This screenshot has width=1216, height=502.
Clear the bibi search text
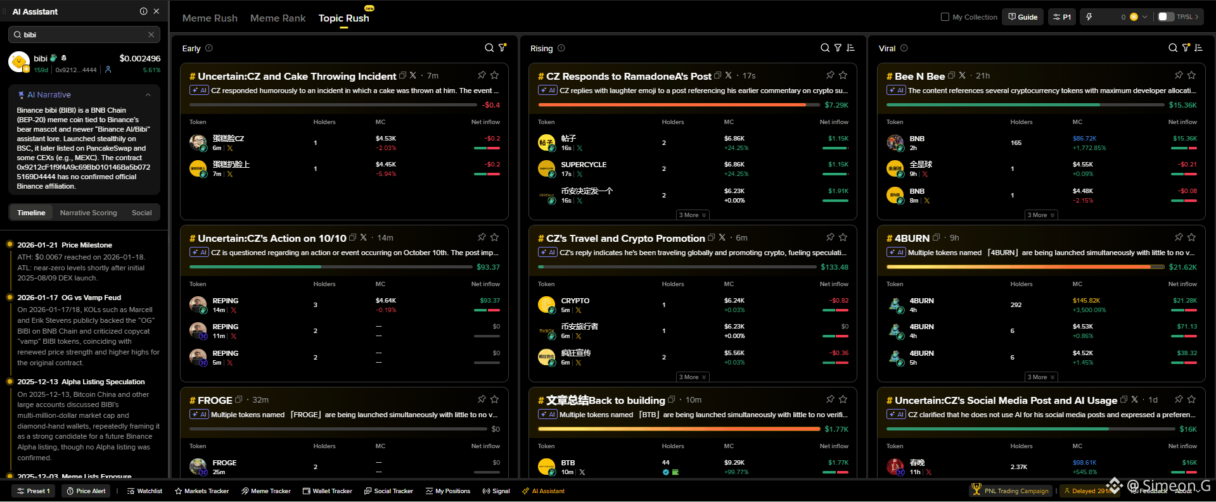coord(151,35)
